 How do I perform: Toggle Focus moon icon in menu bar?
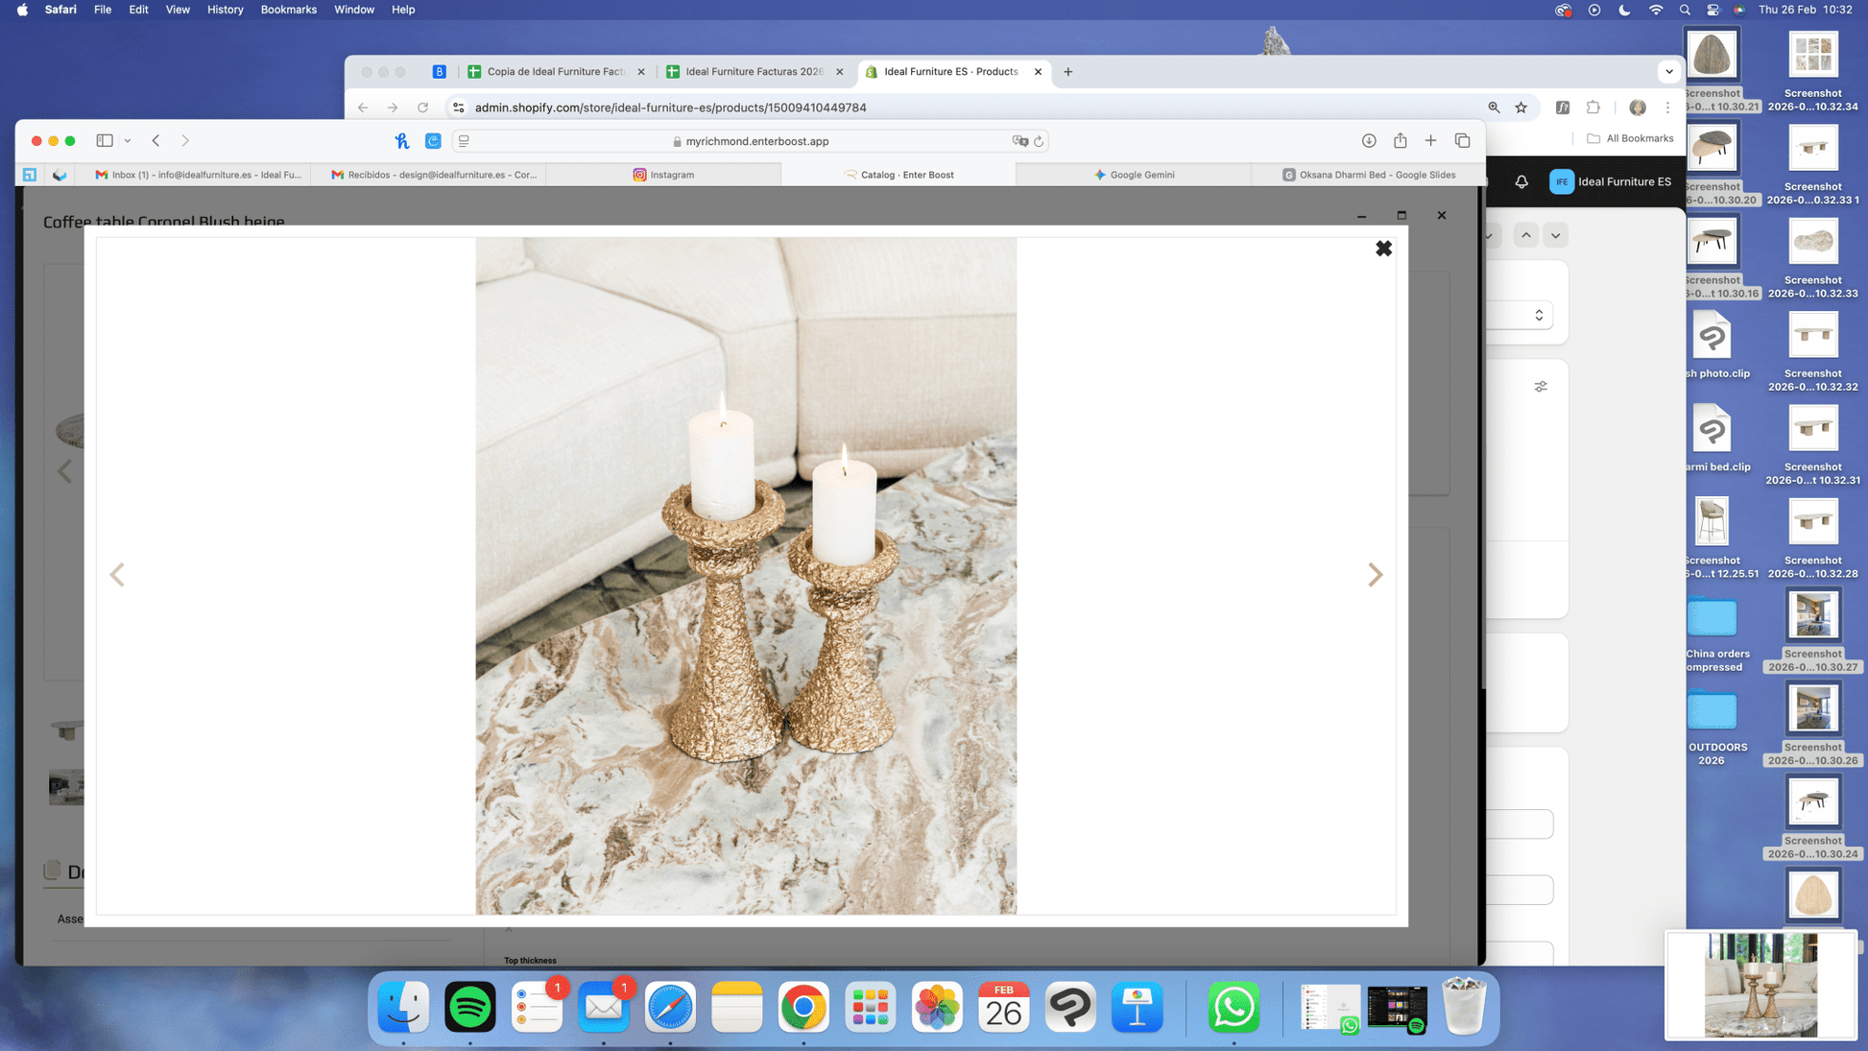pos(1624,10)
